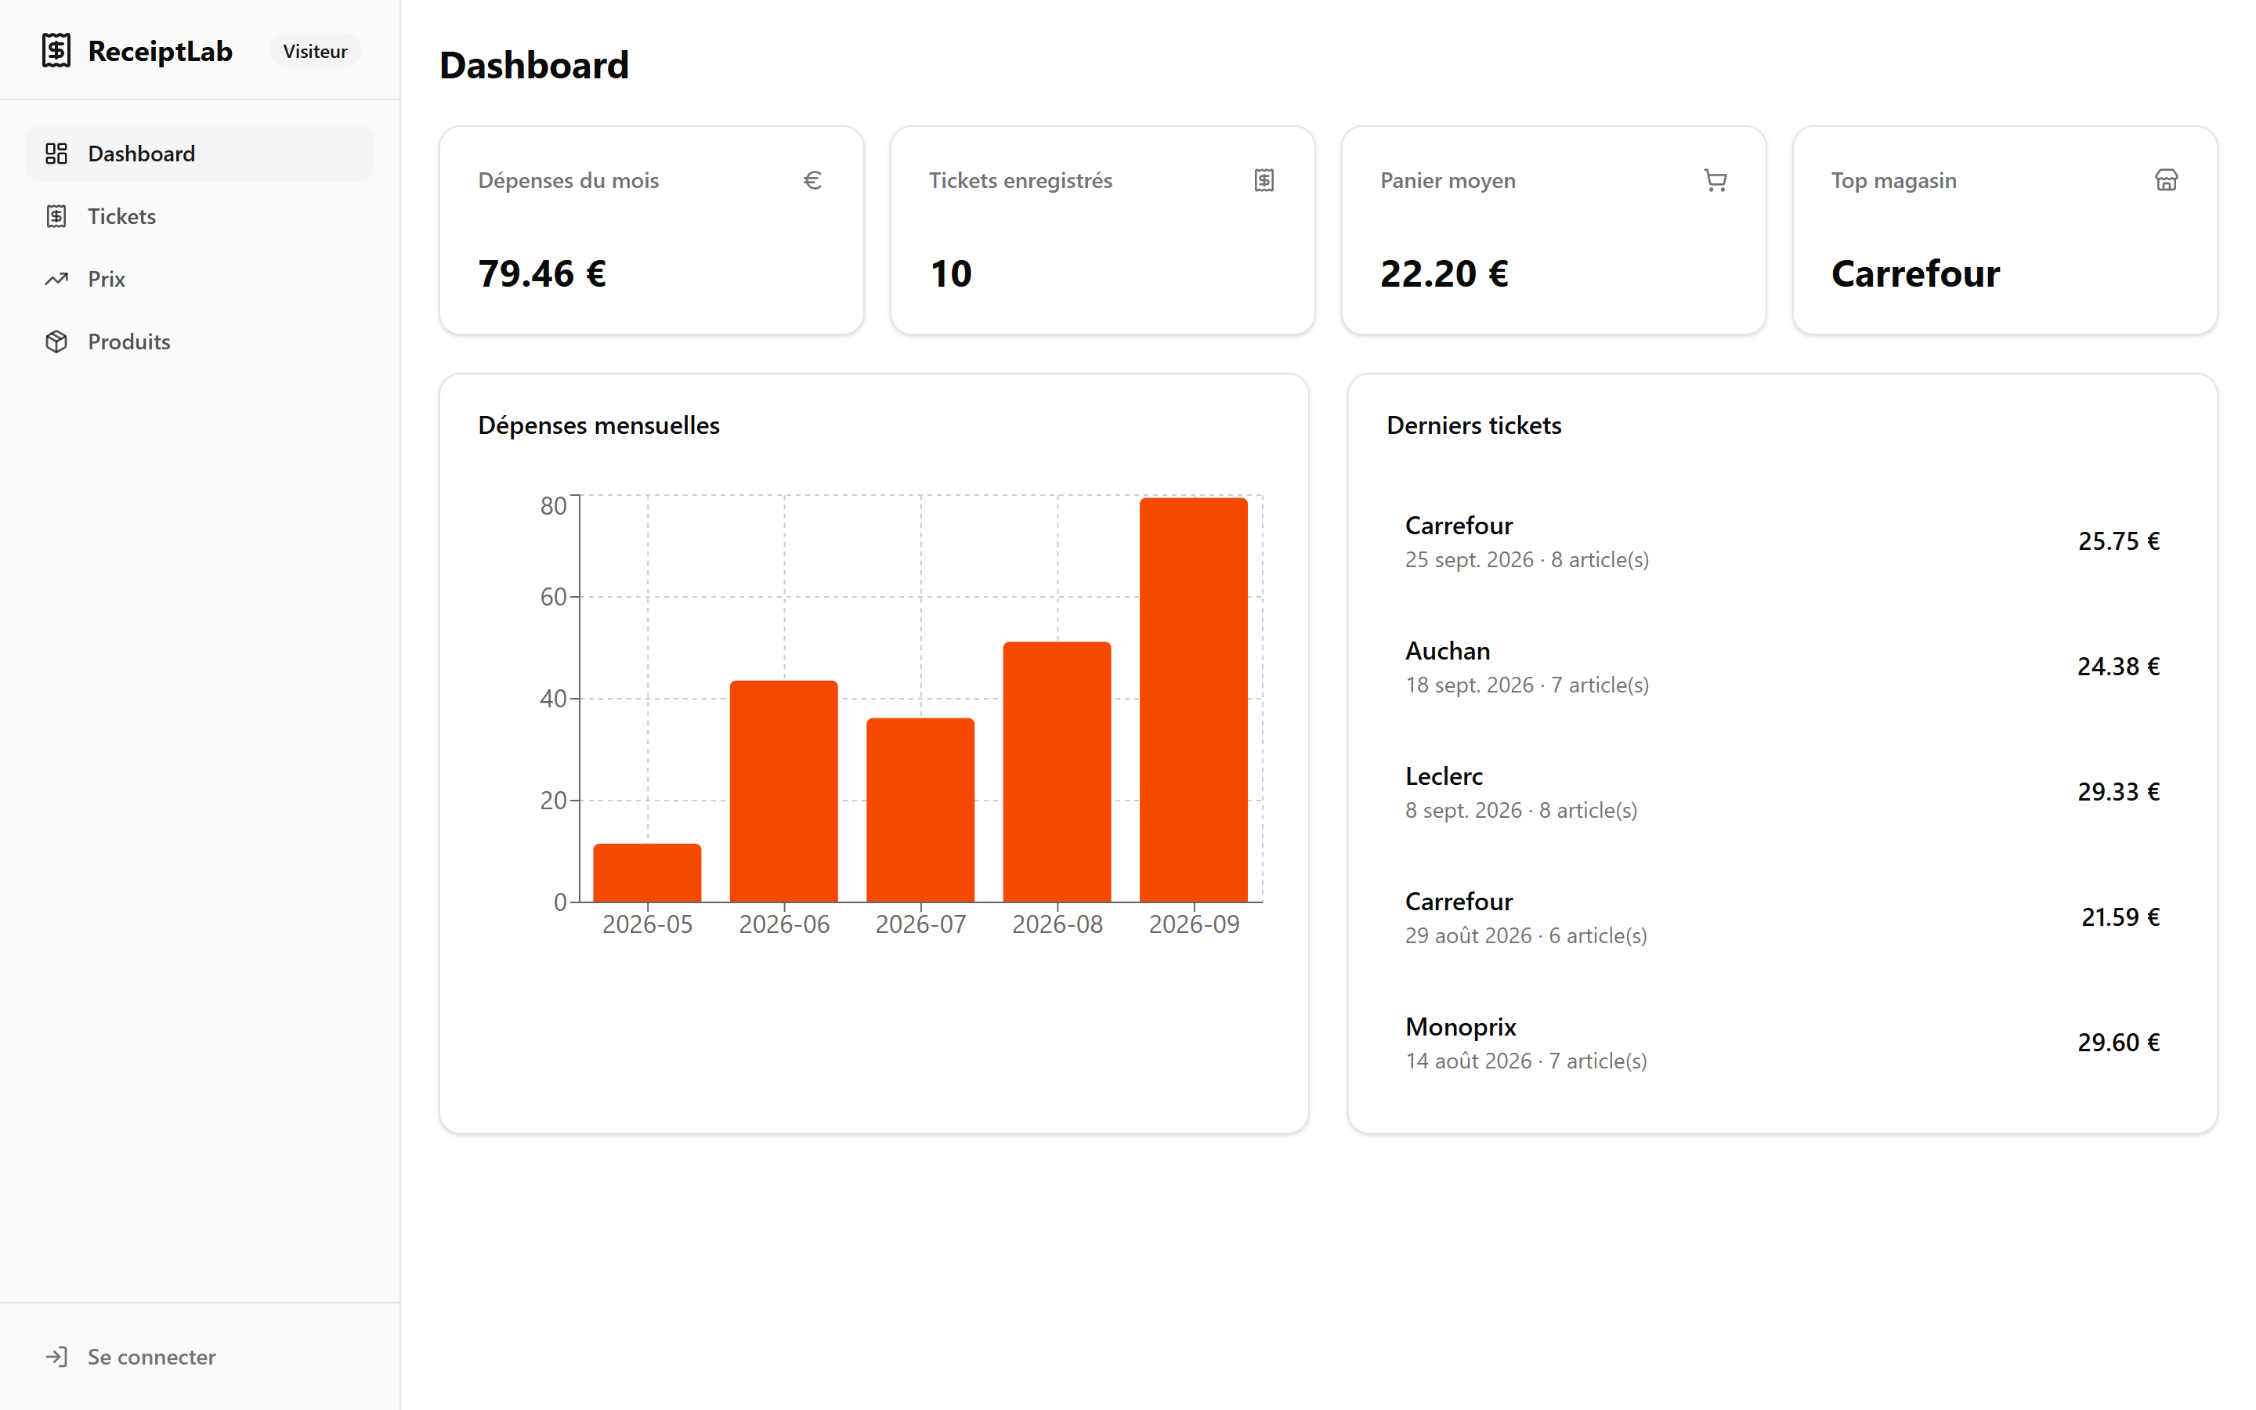Click the 29.60 € ticket amount
This screenshot has width=2256, height=1410.
coord(2119,1043)
